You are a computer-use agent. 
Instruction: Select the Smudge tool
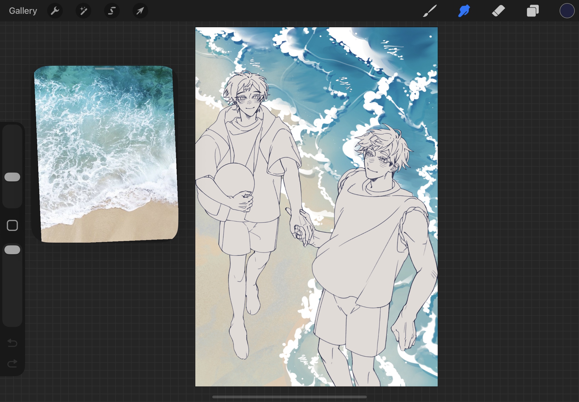pos(464,11)
